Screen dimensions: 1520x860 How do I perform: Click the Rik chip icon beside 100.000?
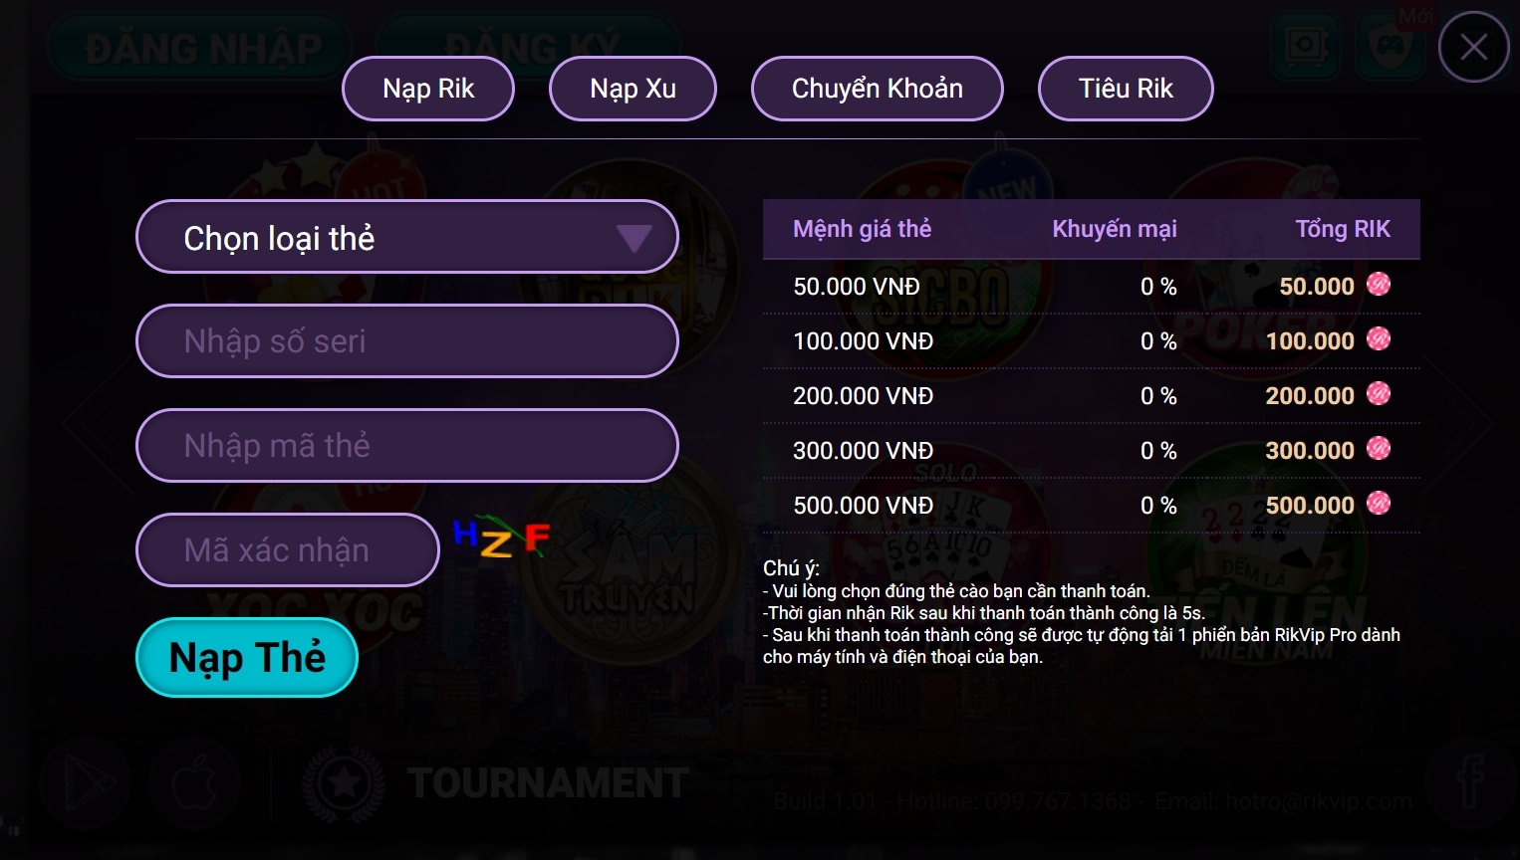pos(1379,339)
